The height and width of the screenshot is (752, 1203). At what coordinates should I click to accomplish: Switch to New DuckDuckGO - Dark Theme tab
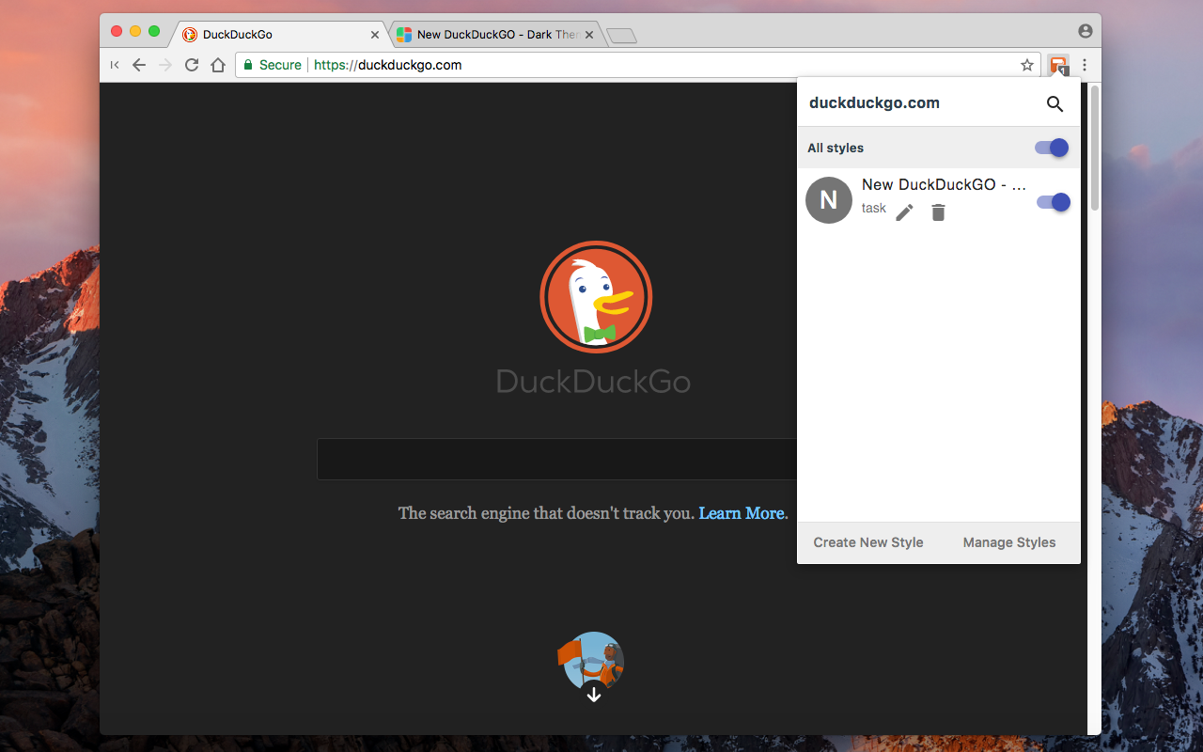pos(495,35)
